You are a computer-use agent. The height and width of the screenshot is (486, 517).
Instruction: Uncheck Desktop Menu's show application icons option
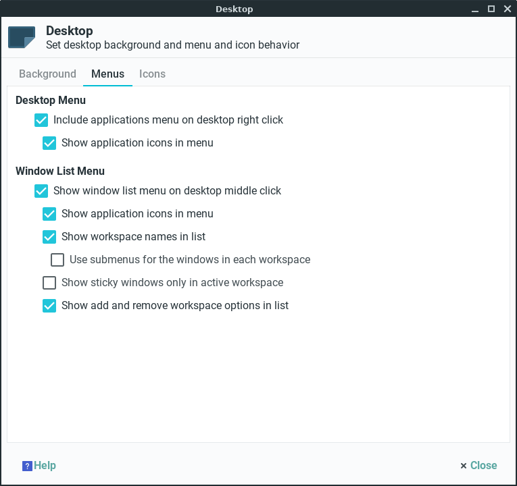(x=49, y=143)
